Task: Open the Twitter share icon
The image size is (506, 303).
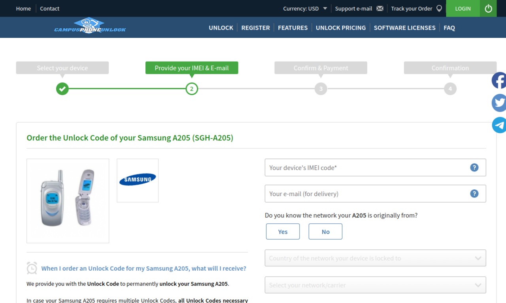Action: [499, 103]
